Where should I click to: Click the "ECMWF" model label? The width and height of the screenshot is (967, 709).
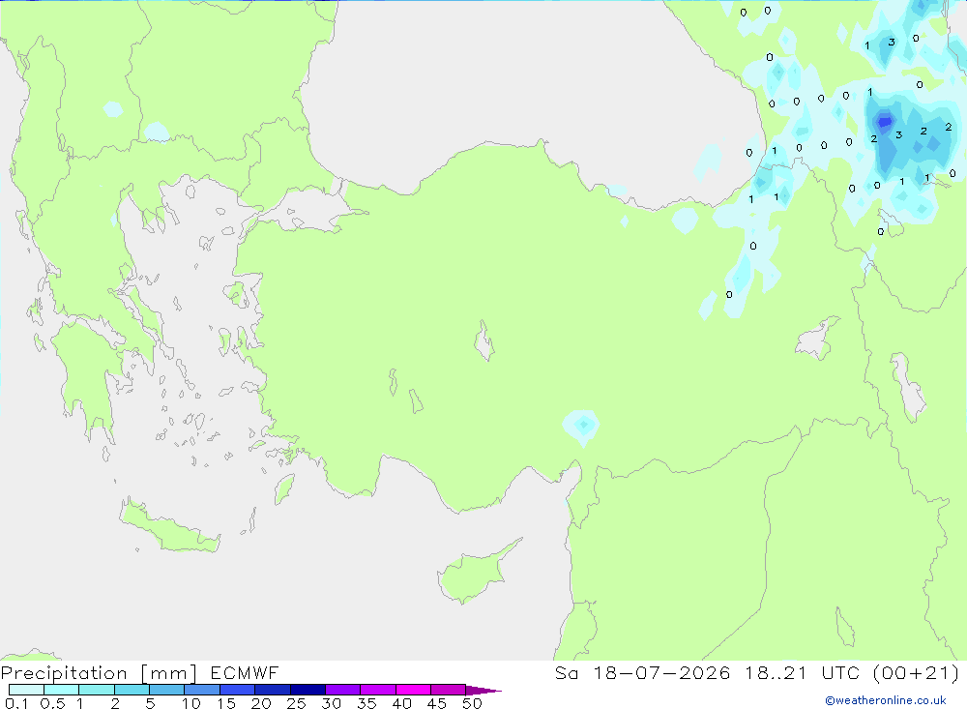245,672
